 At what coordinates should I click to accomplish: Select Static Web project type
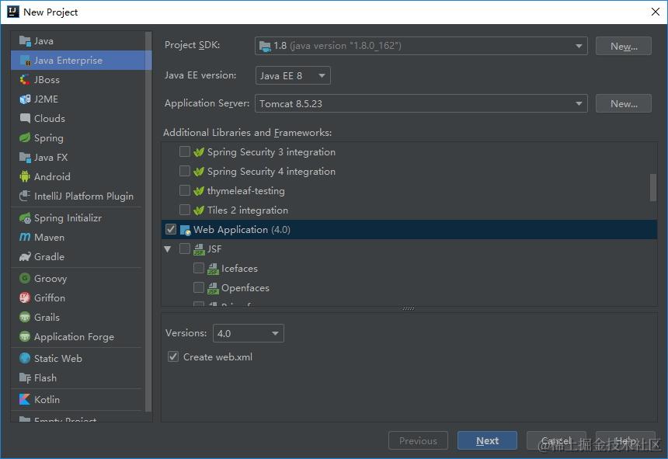(x=78, y=359)
